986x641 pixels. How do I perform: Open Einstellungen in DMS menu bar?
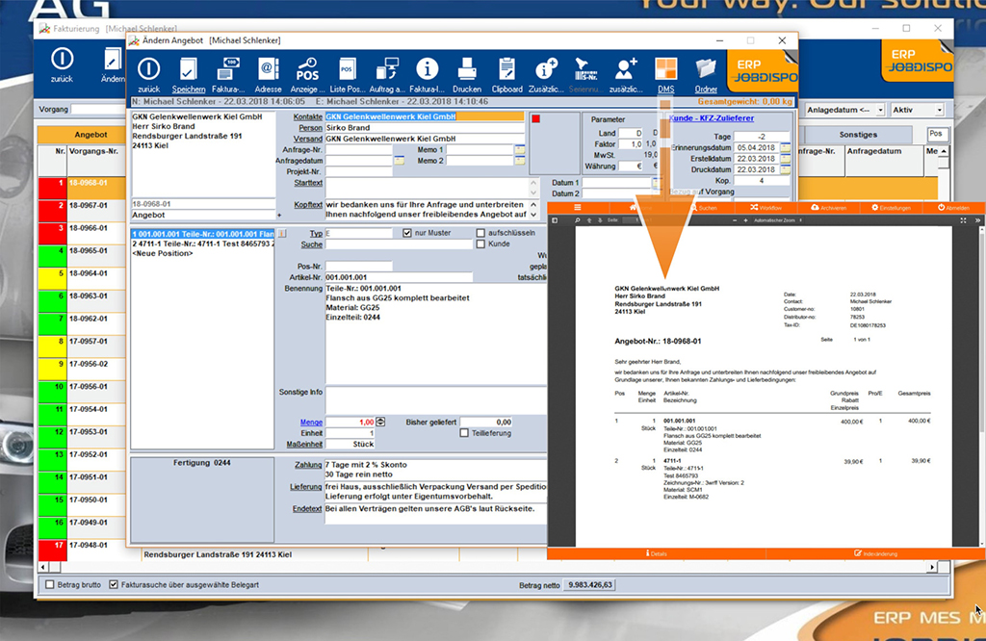tap(891, 207)
